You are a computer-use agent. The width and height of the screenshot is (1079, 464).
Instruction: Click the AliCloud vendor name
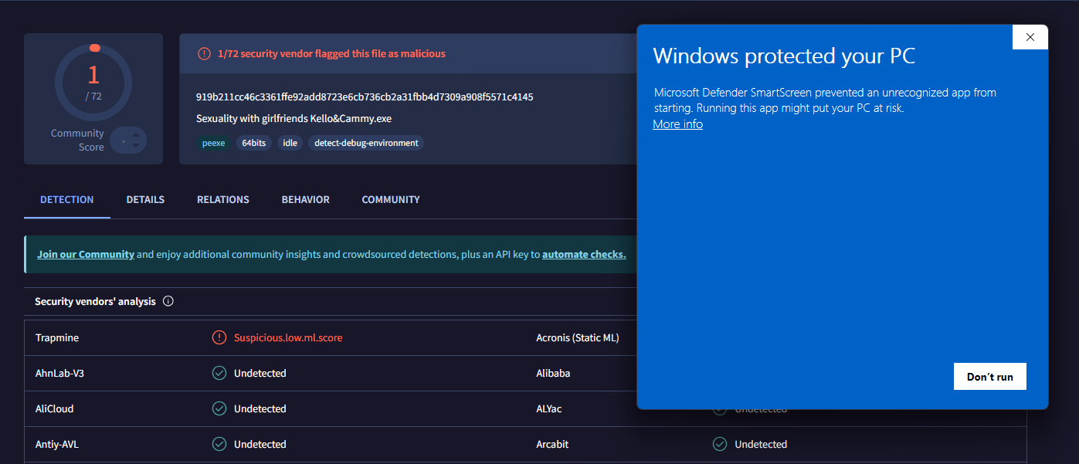click(55, 408)
